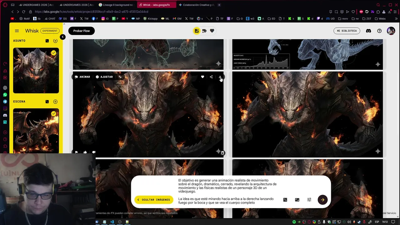Screen dimensions: 400x225
Task: Open Visual Studio Code from taskbar
Action: coord(112,222)
